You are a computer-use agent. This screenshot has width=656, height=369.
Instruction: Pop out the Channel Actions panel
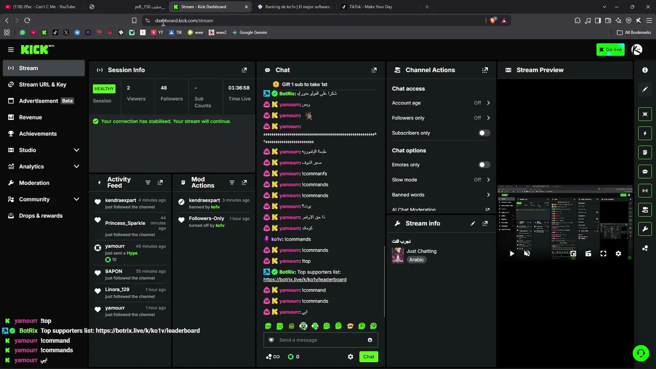tap(485, 70)
